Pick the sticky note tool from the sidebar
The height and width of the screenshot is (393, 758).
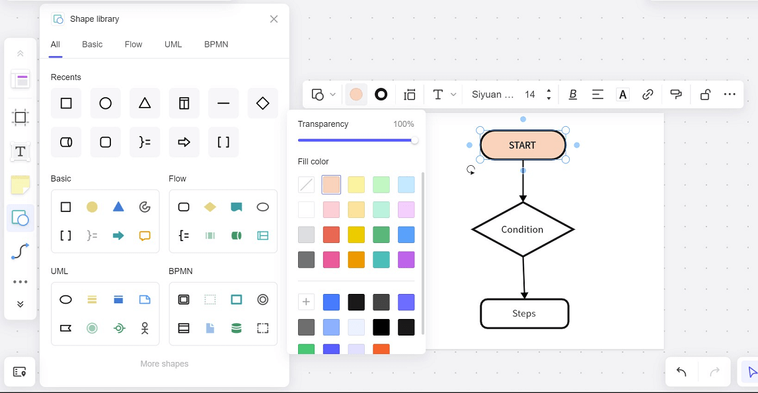click(x=20, y=185)
